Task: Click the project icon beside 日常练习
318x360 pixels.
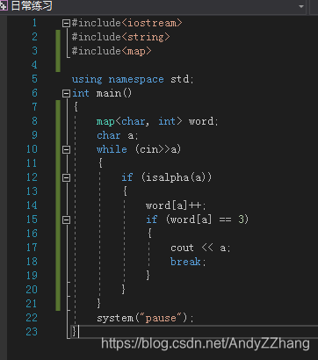Action: click(x=4, y=6)
